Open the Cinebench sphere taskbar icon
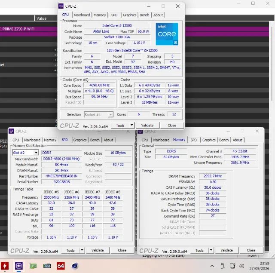The height and width of the screenshot is (273, 275). (75, 266)
